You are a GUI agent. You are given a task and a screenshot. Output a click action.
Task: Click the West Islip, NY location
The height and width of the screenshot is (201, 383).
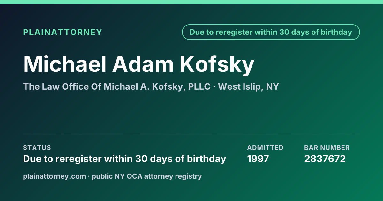(249, 86)
